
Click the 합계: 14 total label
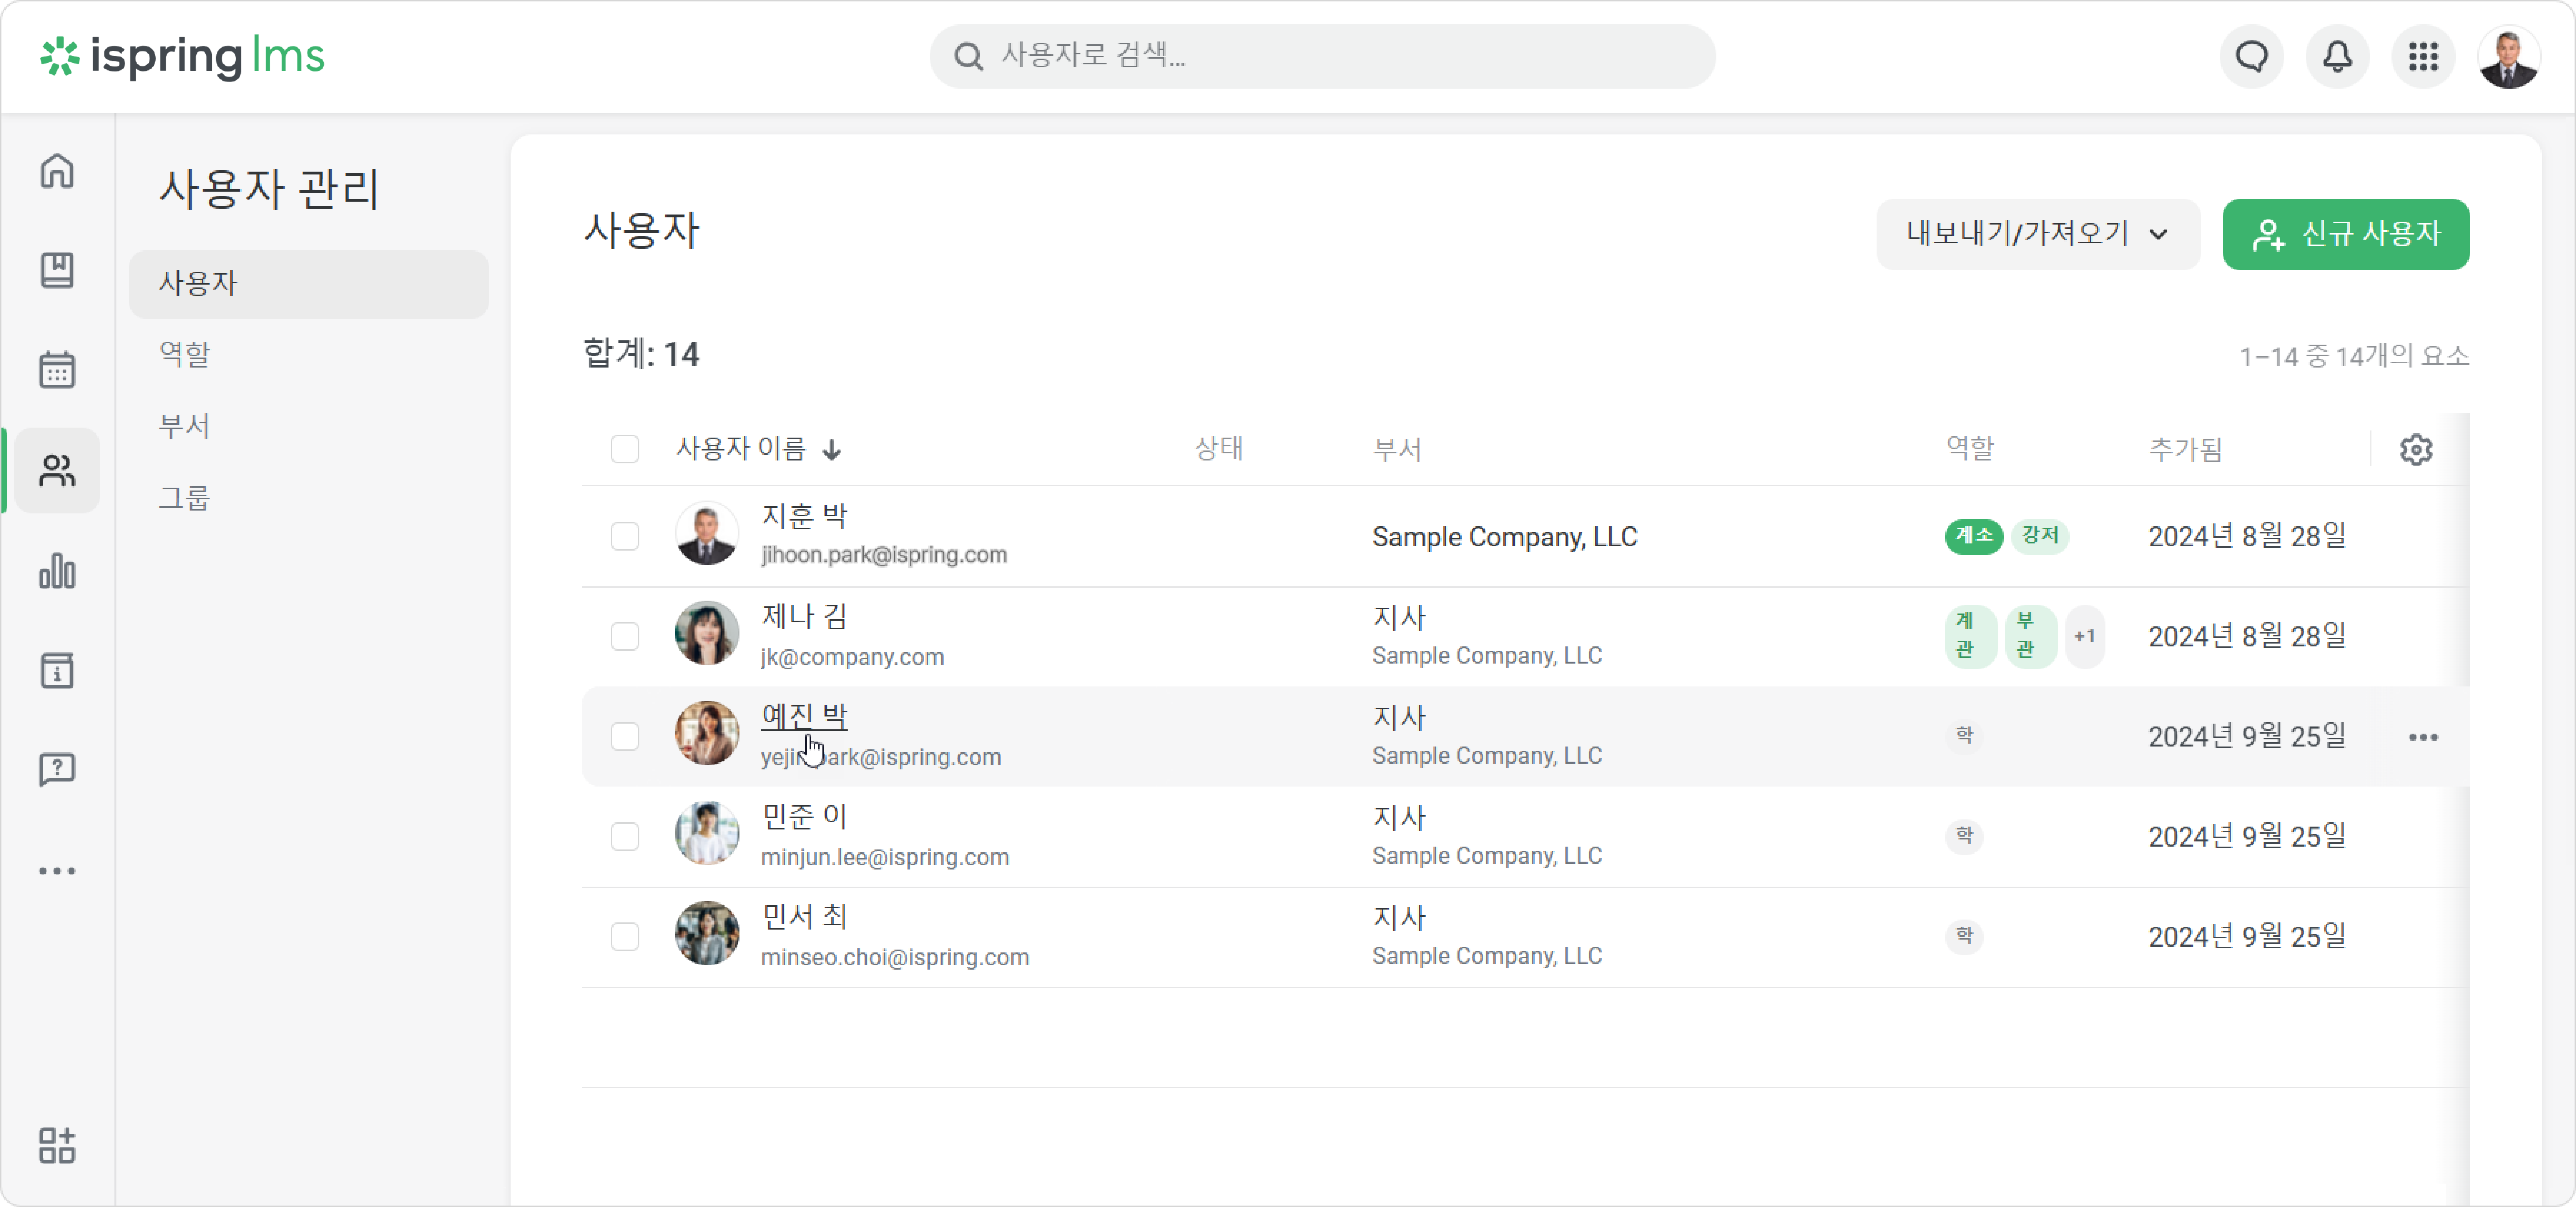[641, 354]
